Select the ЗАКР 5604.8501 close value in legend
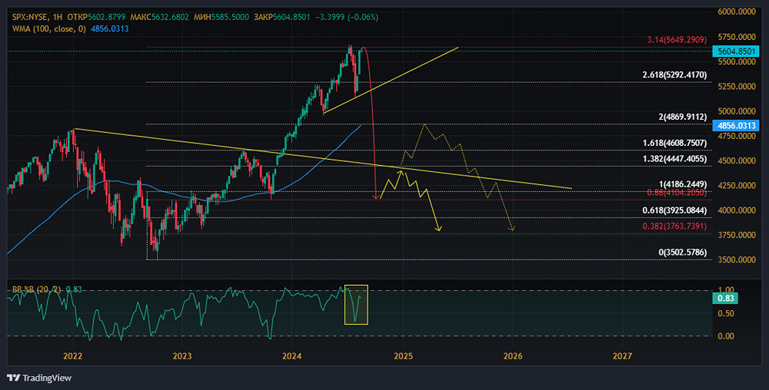This screenshot has width=769, height=390. point(282,17)
